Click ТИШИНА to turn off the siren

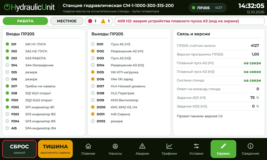pyautogui.click(x=55, y=149)
